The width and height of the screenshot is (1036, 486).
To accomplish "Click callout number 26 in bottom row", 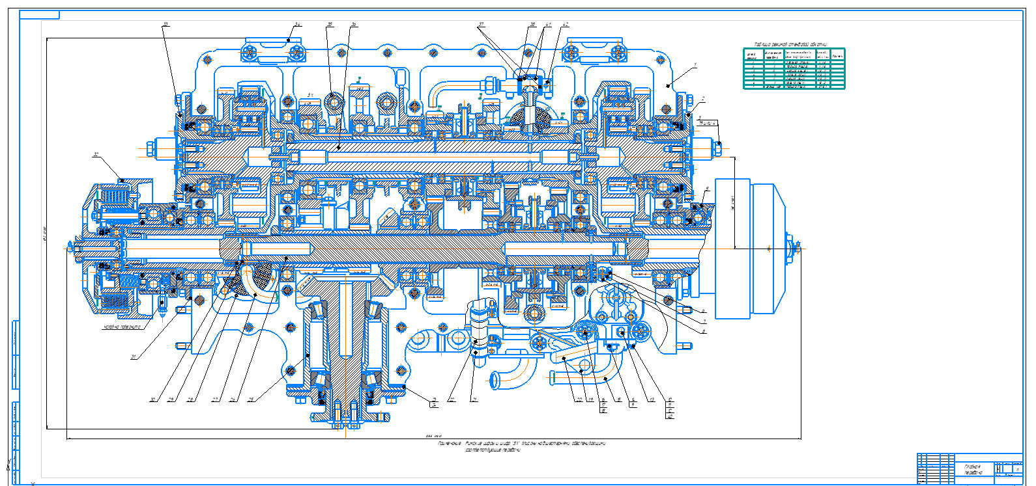I will click(233, 399).
